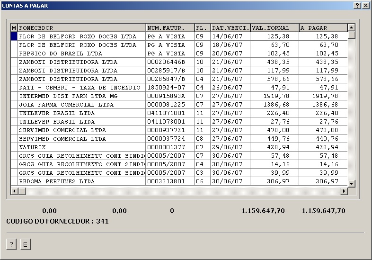Click invoice number 0411071001
Image resolution: width=372 pixels, height=260 pixels.
click(x=166, y=113)
